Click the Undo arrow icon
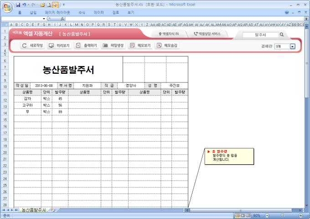310x219 pixels. (x=24, y=5)
